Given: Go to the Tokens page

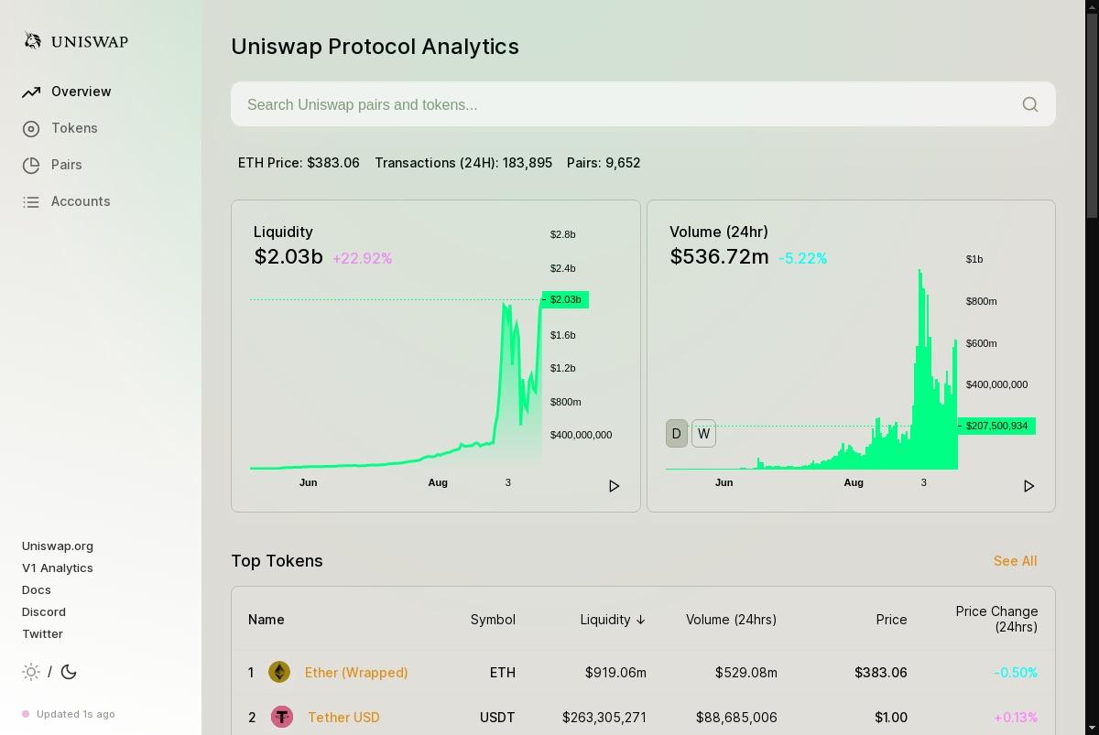Looking at the screenshot, I should click(x=74, y=128).
